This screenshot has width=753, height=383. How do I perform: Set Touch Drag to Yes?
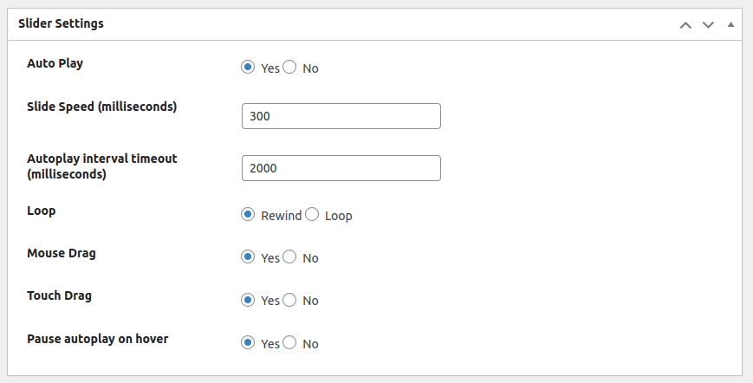[x=249, y=299]
